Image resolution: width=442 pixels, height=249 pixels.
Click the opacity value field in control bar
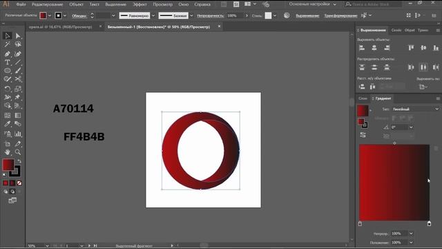pyautogui.click(x=235, y=16)
